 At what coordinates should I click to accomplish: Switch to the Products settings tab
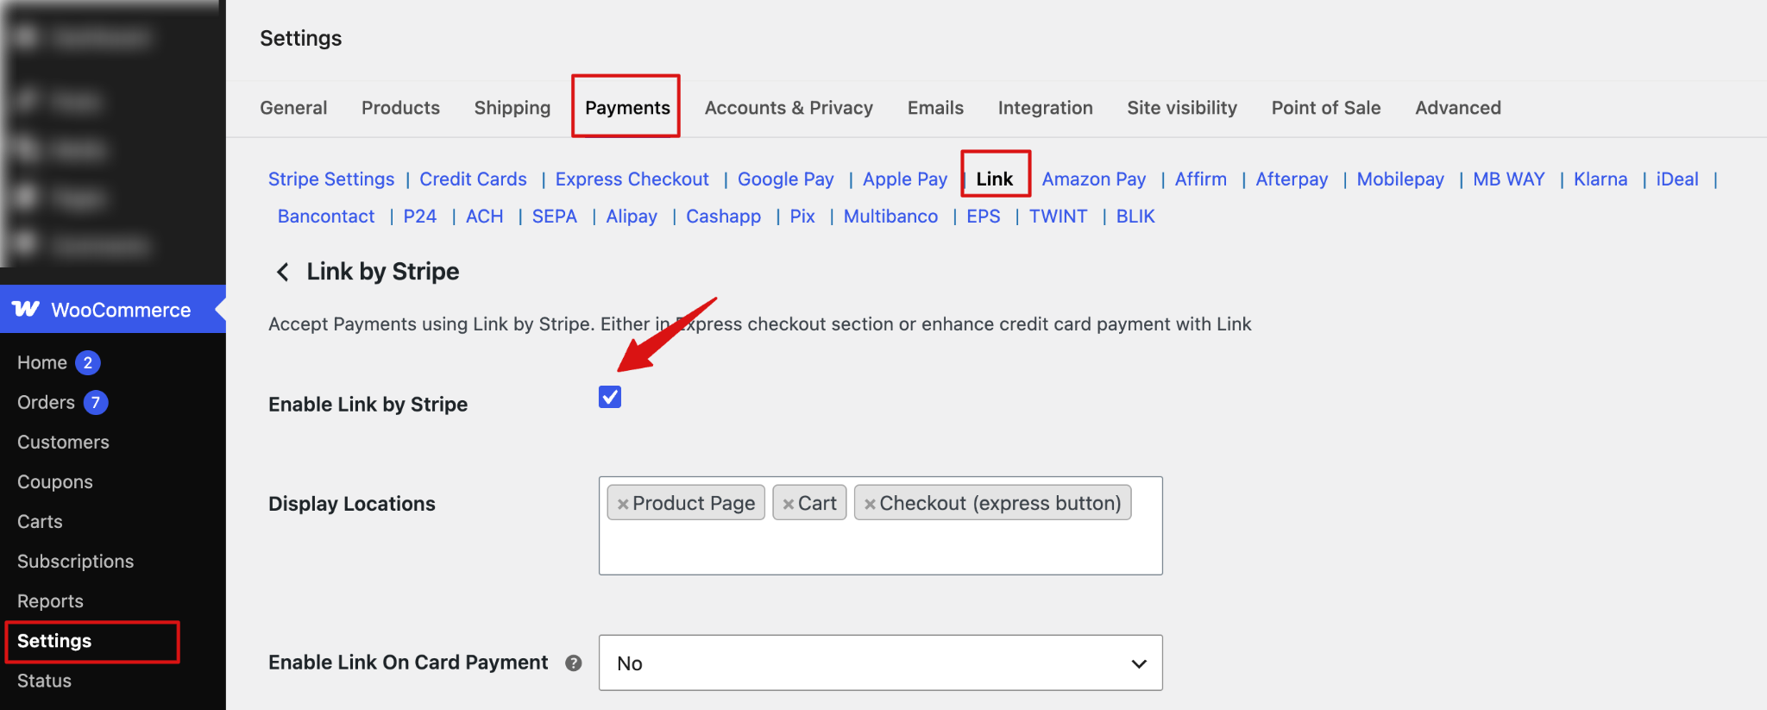pyautogui.click(x=400, y=108)
